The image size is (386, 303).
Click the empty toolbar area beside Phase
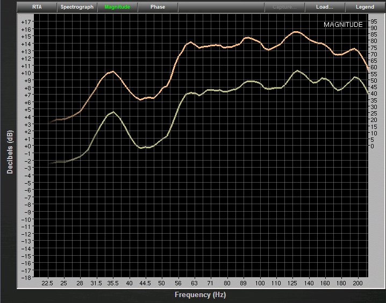click(220, 7)
